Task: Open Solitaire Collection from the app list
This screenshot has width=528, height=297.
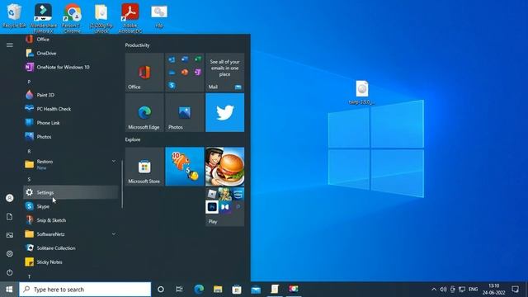Action: [x=71, y=248]
